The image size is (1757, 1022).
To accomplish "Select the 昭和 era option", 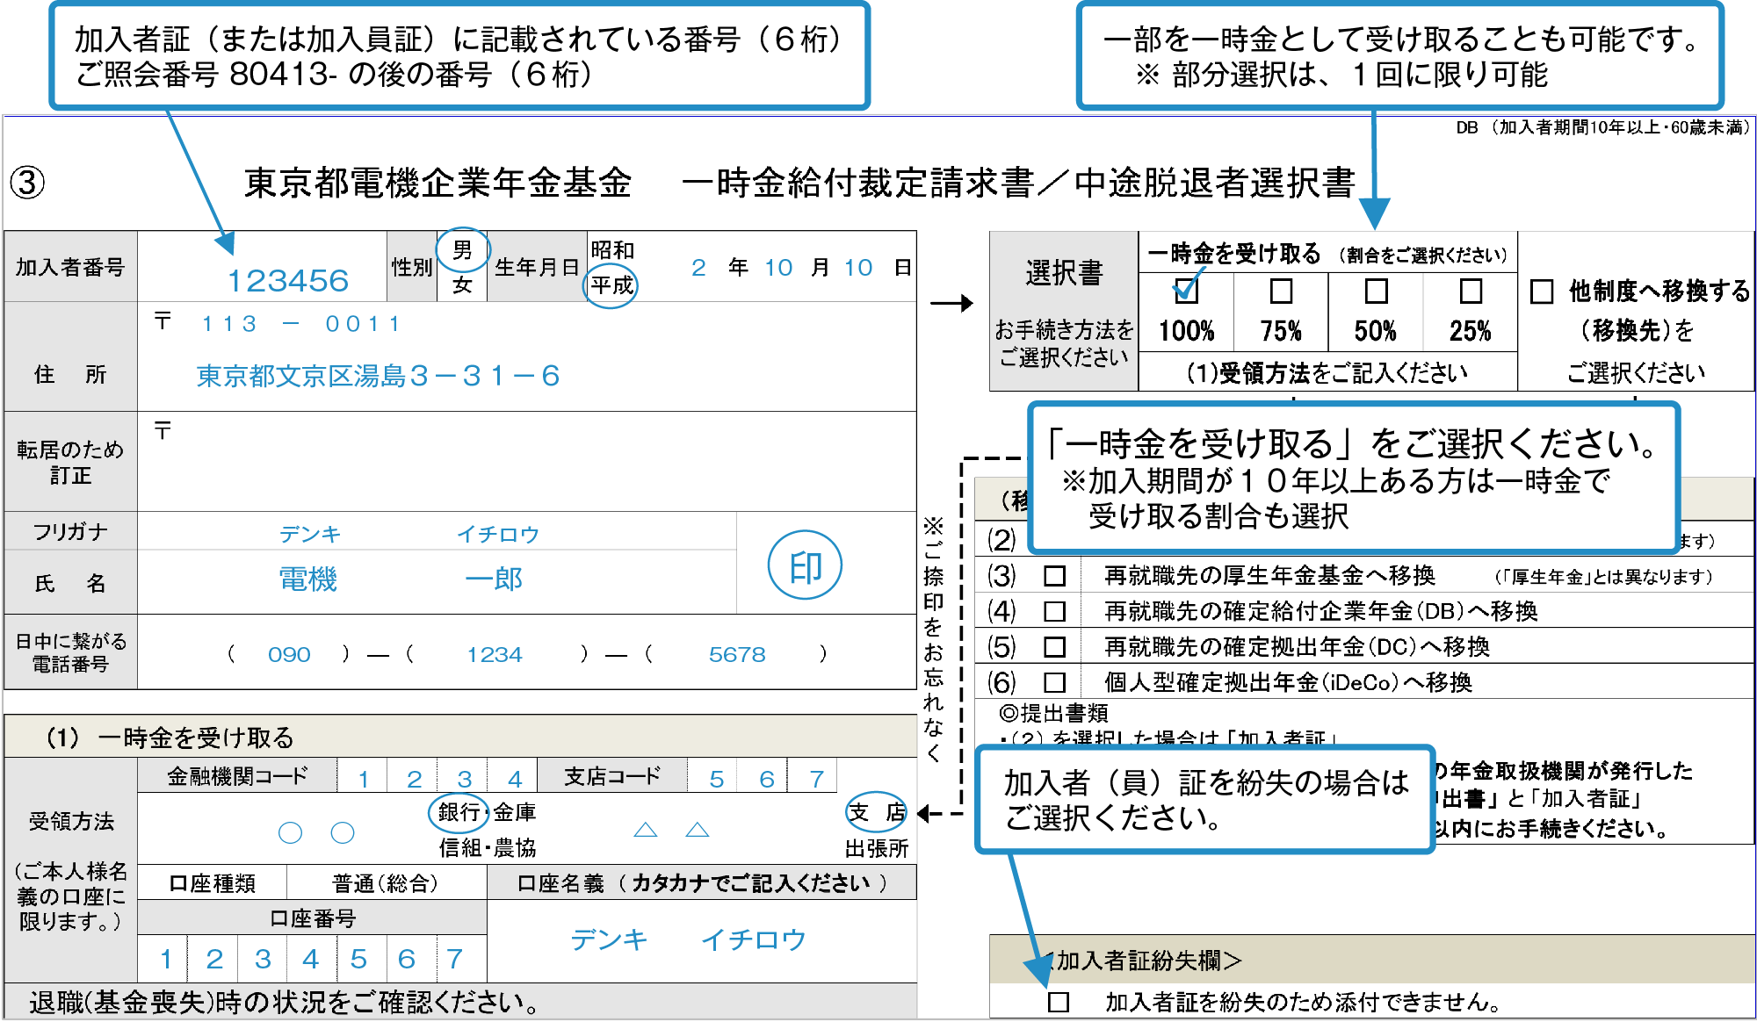I will [612, 250].
